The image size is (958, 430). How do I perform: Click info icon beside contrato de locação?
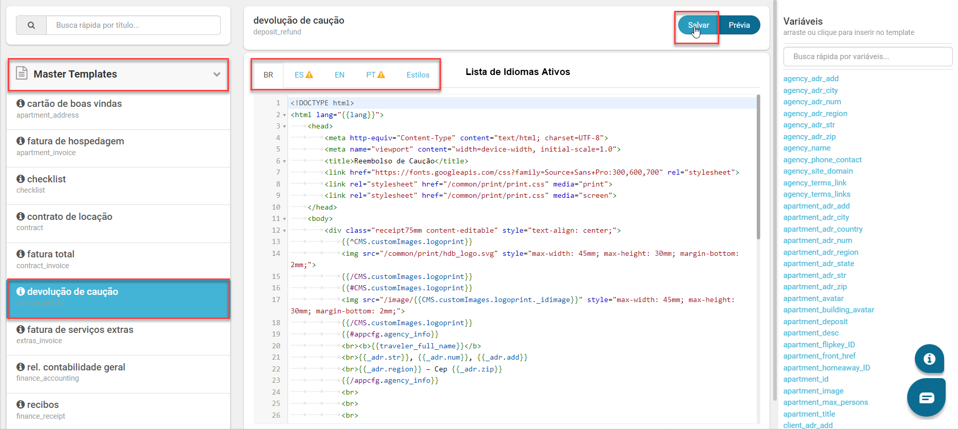coord(21,216)
